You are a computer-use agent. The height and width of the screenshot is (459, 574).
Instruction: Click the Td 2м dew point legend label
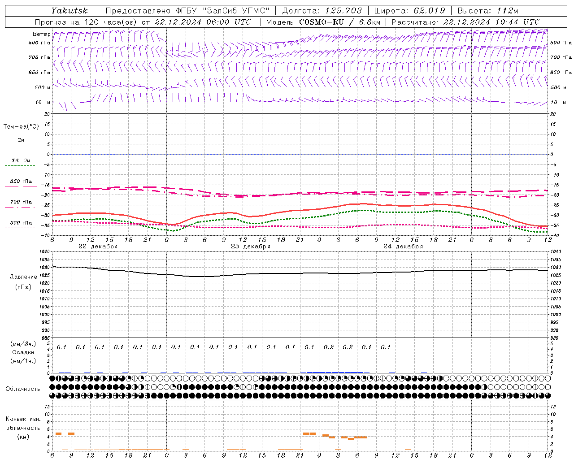click(21, 160)
